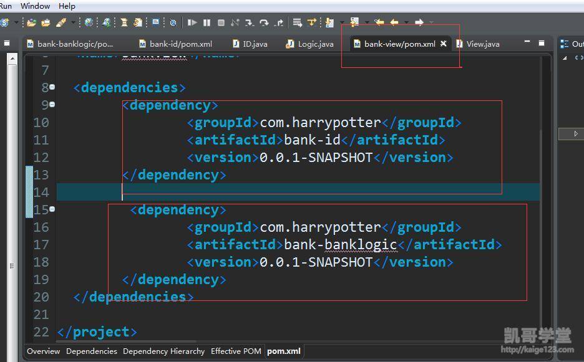Screen dimensions: 584x362
Task: Collapse second dependency fold on line 15
Action: [52, 209]
